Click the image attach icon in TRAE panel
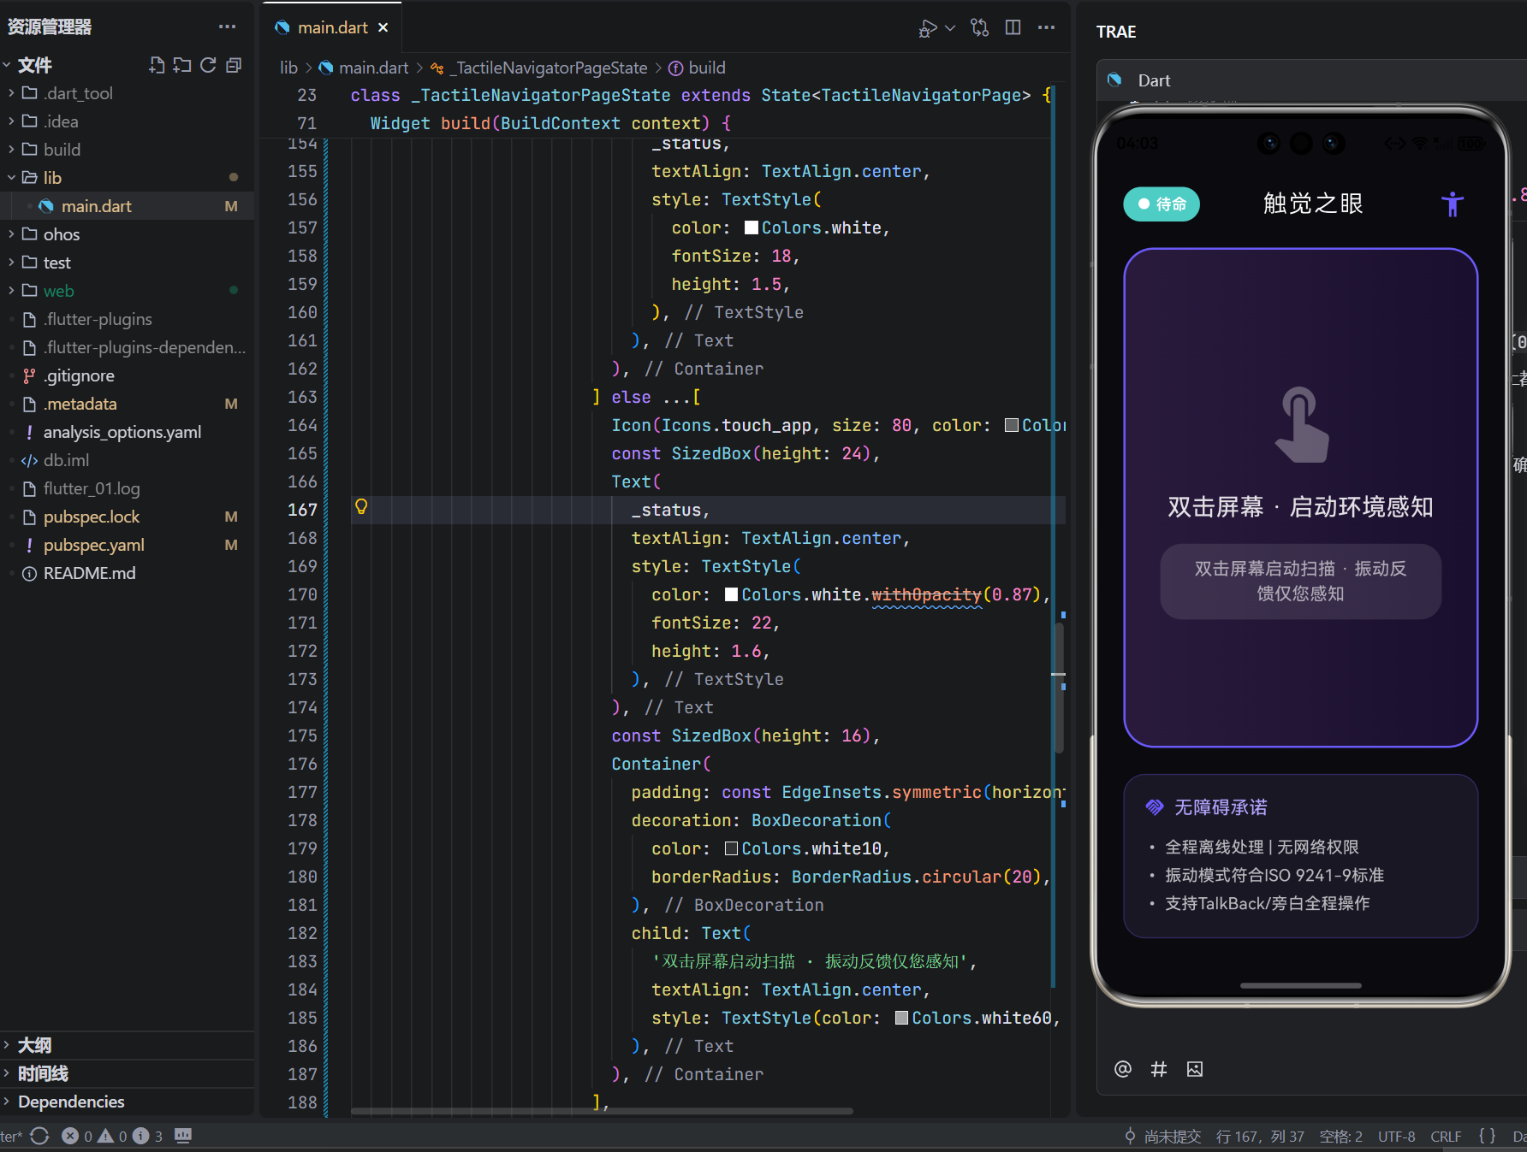This screenshot has width=1527, height=1152. click(x=1195, y=1068)
